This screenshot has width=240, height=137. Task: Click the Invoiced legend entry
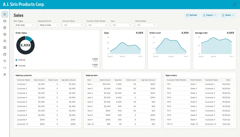20,66
